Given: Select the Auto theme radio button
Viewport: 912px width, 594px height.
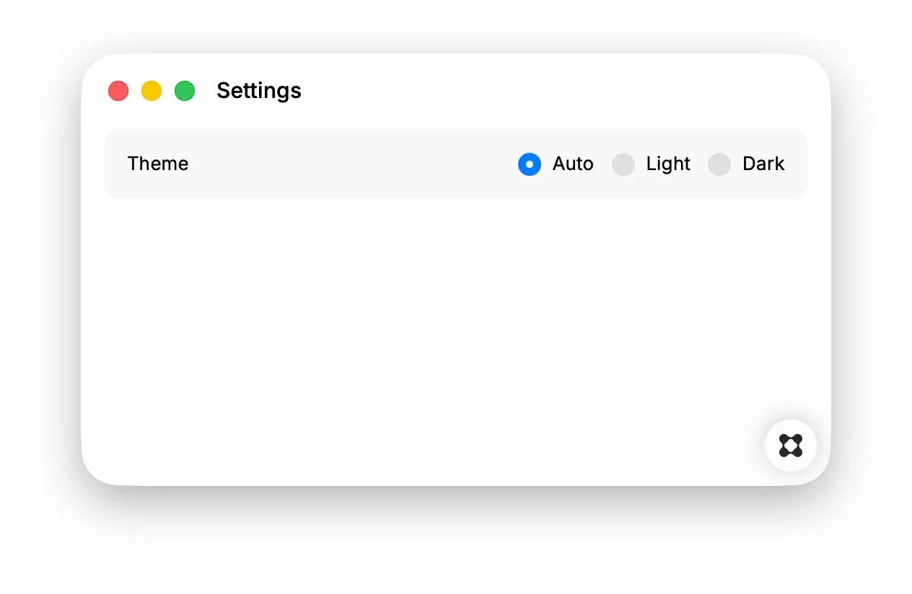Looking at the screenshot, I should point(530,164).
